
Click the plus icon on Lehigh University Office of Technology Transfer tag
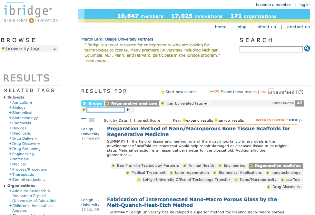(139, 180)
